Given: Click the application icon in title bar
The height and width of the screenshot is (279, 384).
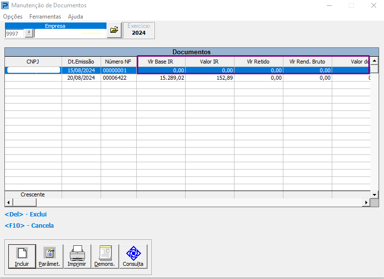Looking at the screenshot, I should (x=5, y=5).
